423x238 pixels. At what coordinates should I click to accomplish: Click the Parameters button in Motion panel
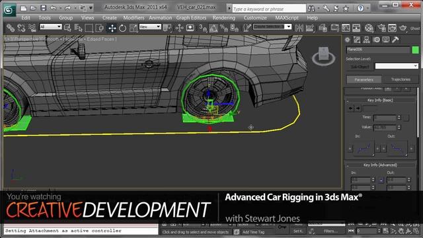pos(364,79)
